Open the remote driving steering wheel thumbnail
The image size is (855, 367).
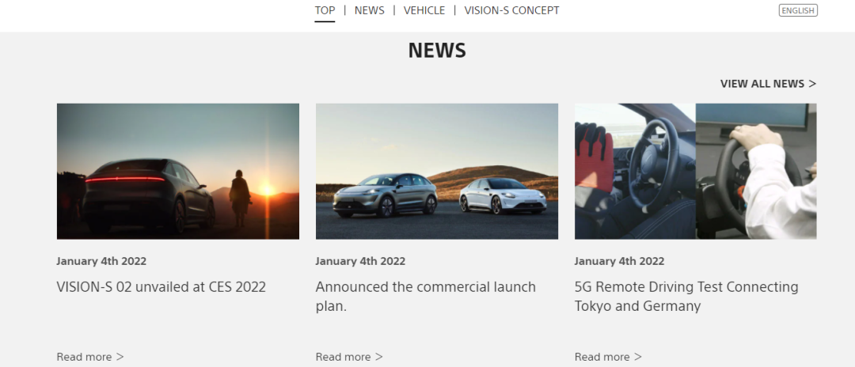click(695, 171)
